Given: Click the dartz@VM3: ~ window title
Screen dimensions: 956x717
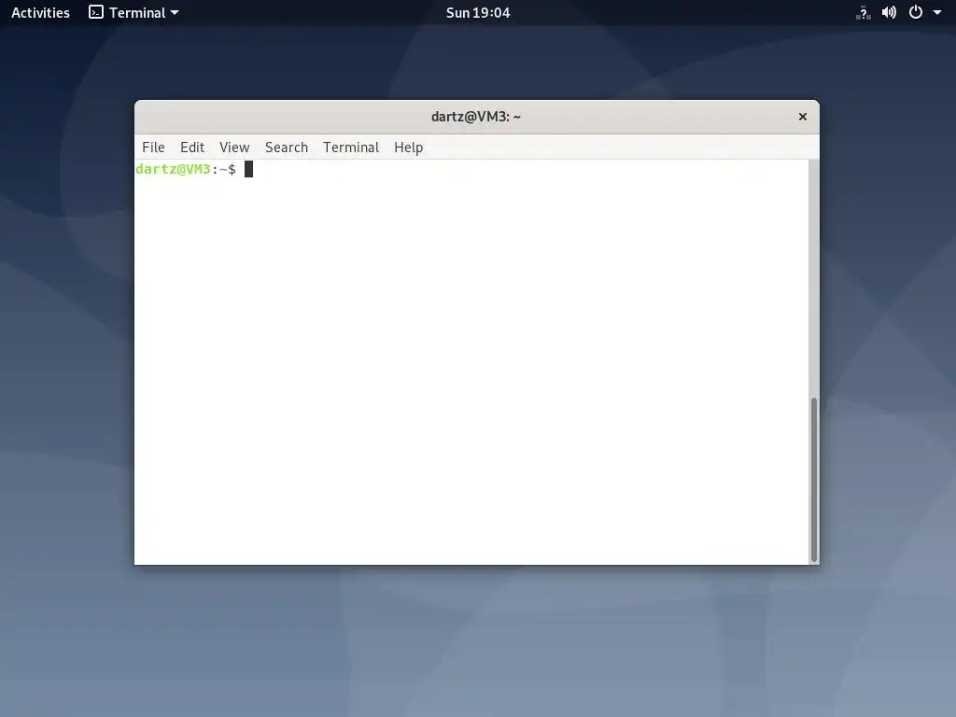Looking at the screenshot, I should click(476, 117).
